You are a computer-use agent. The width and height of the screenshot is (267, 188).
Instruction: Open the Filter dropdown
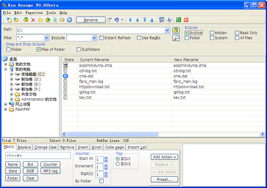pyautogui.click(x=46, y=38)
